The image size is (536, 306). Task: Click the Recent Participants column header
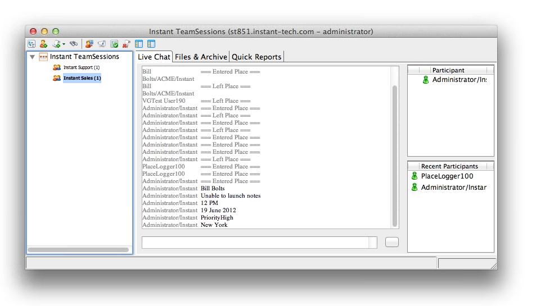(x=449, y=166)
